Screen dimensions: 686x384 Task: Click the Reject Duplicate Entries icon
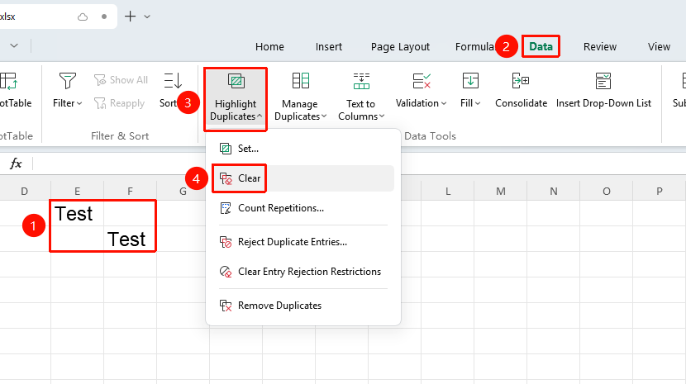pos(226,242)
